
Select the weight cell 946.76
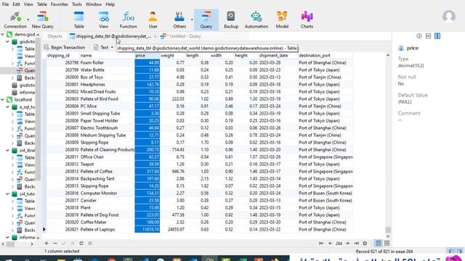click(173, 171)
